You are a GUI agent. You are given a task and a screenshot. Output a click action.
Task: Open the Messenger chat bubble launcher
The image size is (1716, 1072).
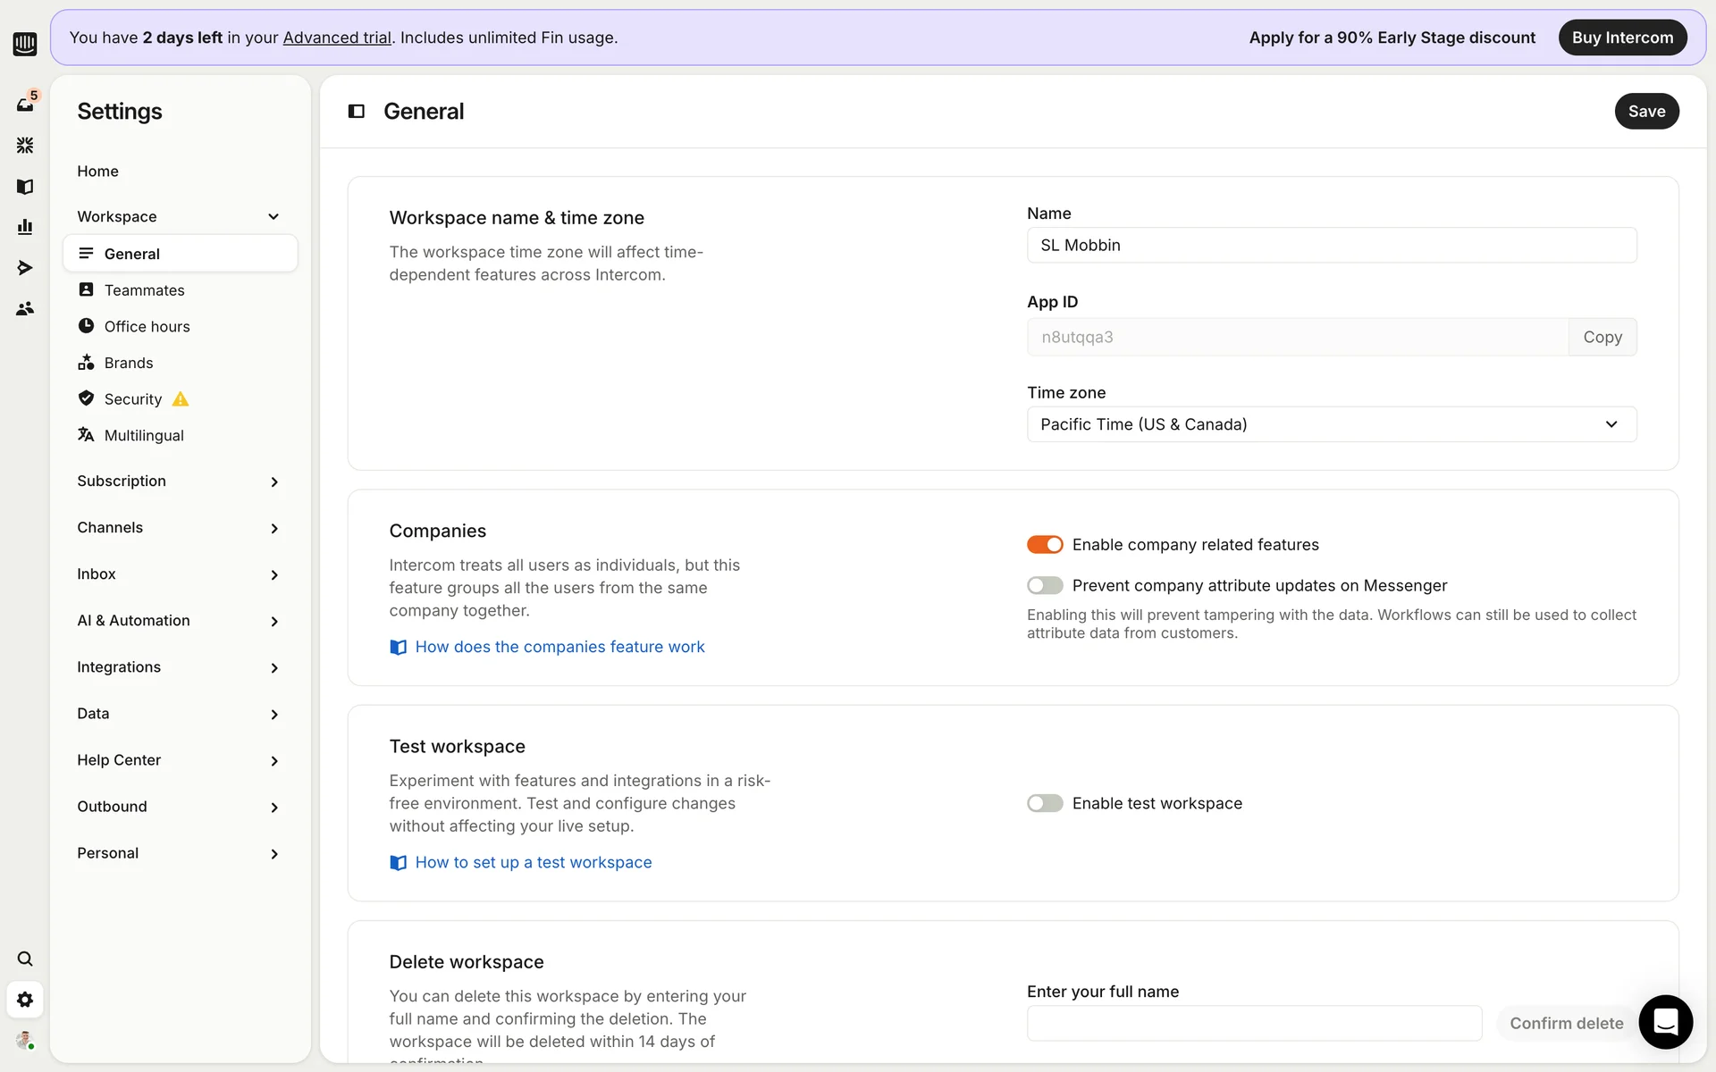(x=1665, y=1021)
